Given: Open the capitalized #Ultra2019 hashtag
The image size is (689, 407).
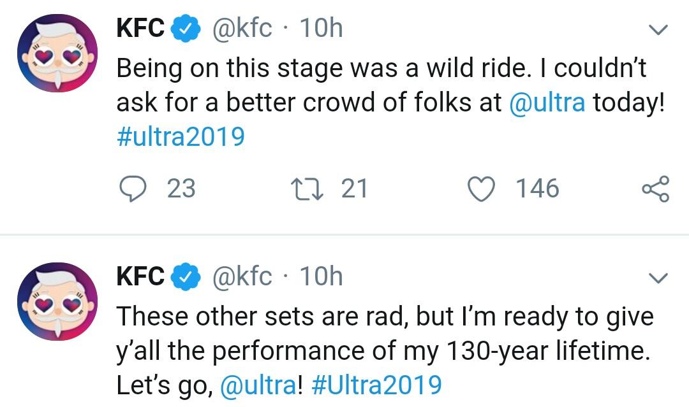Looking at the screenshot, I should pos(378,385).
